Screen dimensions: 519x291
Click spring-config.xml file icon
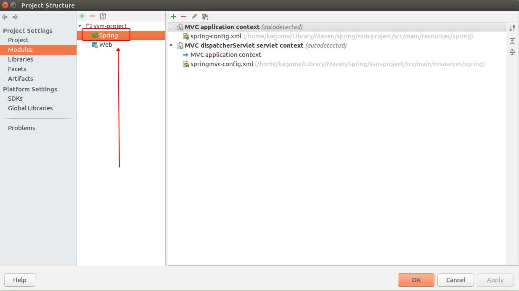click(x=186, y=36)
